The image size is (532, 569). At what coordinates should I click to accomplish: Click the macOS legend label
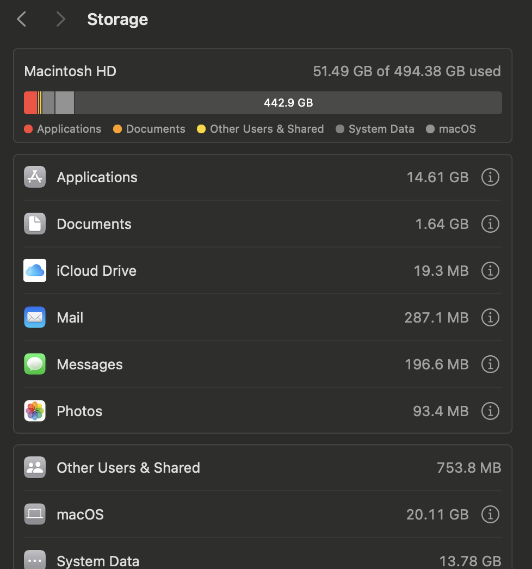pyautogui.click(x=457, y=129)
